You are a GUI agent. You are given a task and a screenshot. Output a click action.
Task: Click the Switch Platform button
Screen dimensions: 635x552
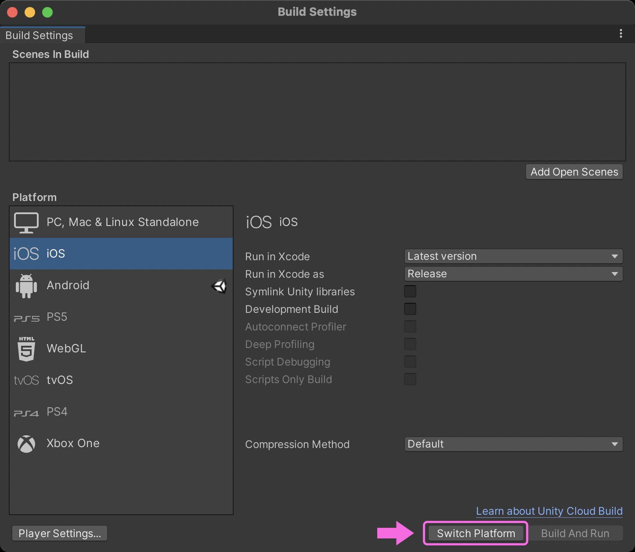[476, 533]
